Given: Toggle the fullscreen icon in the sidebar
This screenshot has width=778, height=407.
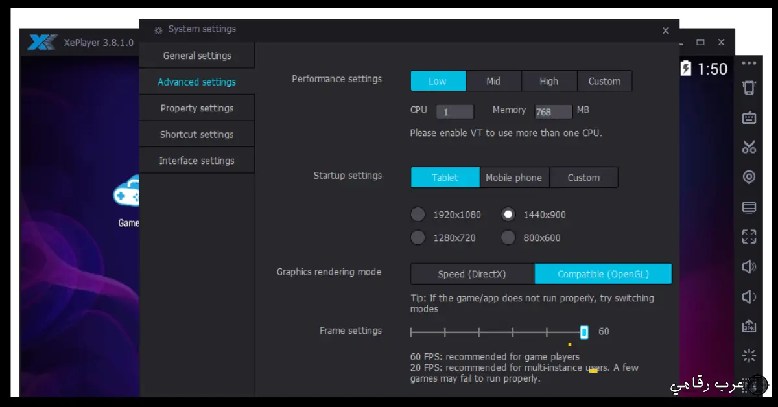Looking at the screenshot, I should tap(749, 237).
